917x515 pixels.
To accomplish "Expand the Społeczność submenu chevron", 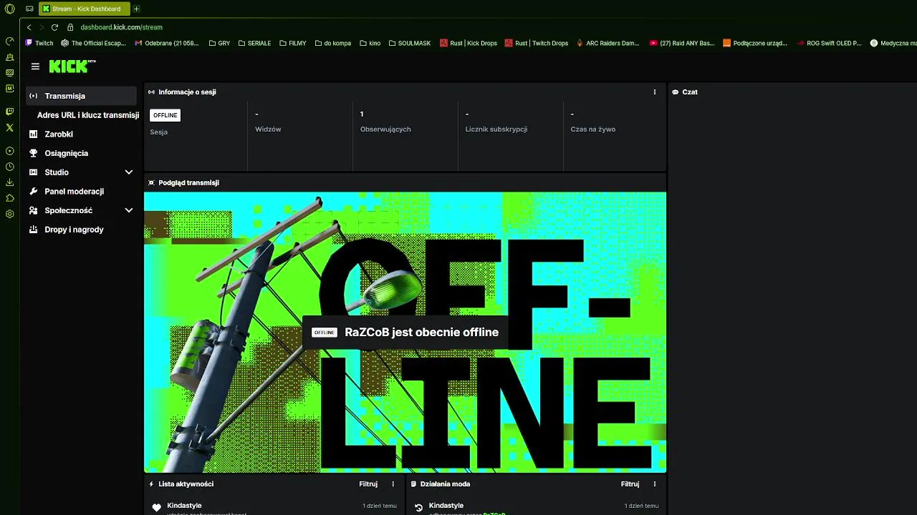I will pos(129,210).
